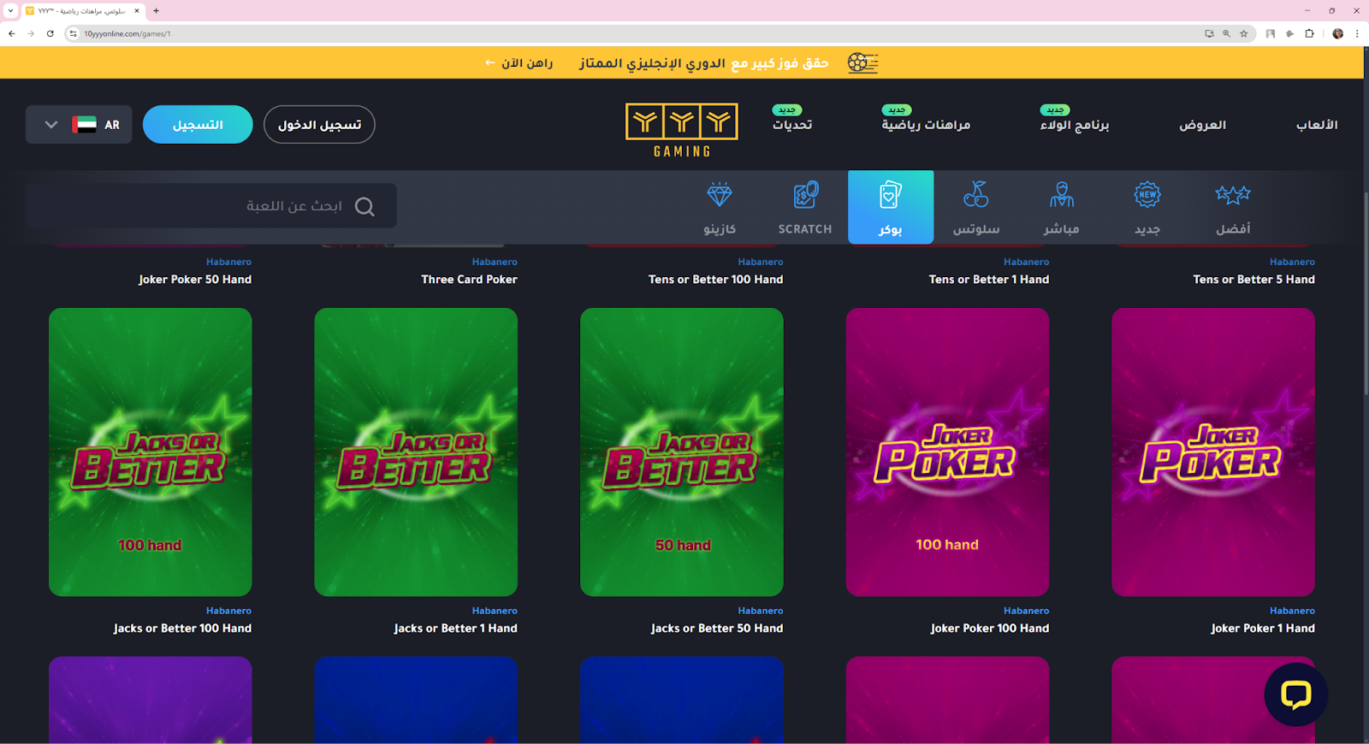Click the Joker Poker 100 Hand title text
The height and width of the screenshot is (744, 1369).
pyautogui.click(x=990, y=629)
